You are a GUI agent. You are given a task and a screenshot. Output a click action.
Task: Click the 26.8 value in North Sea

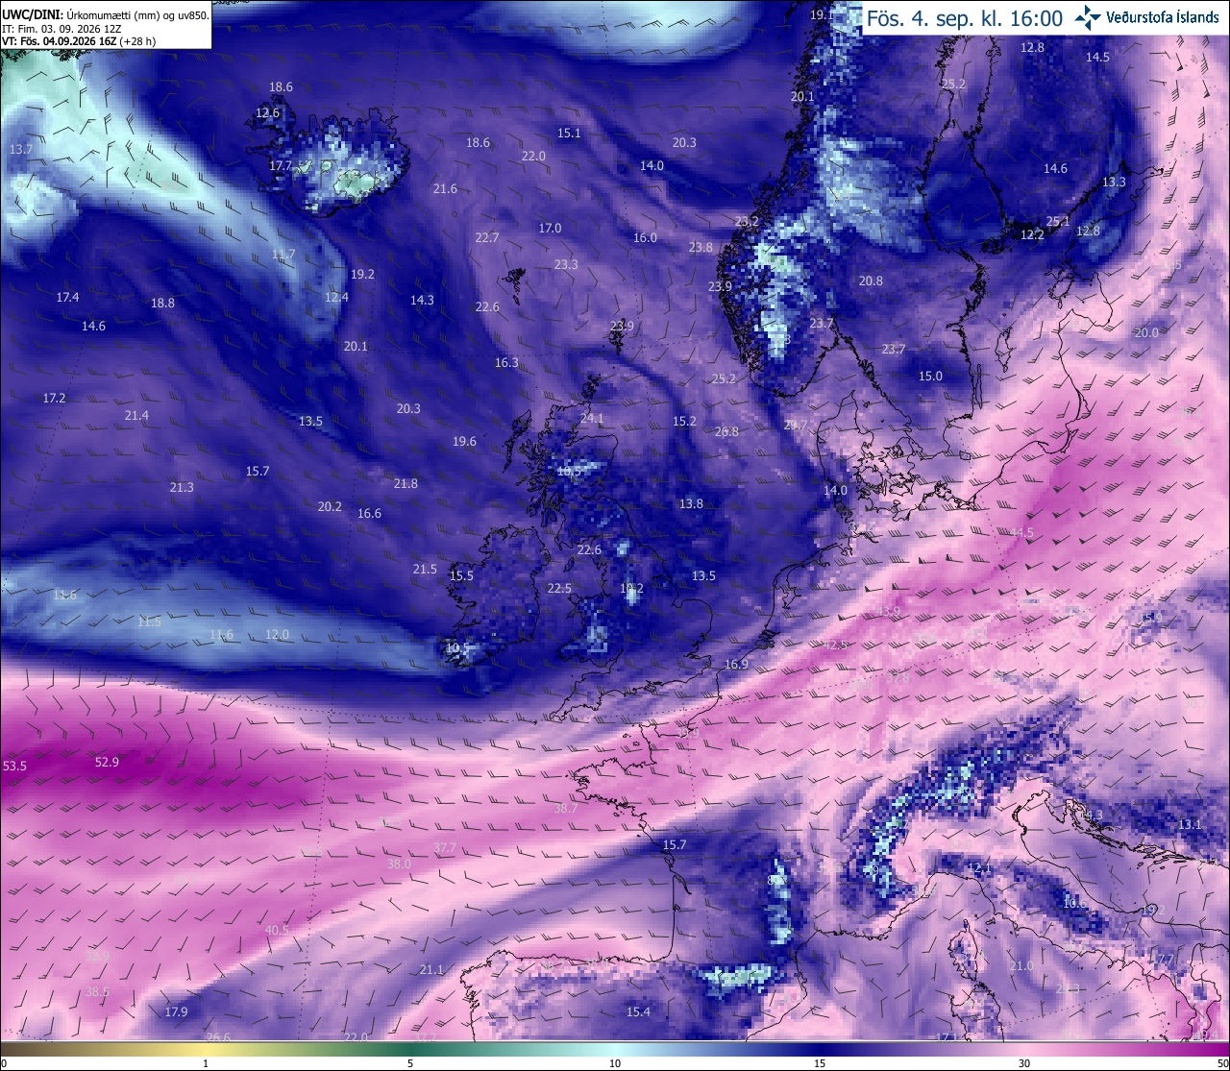tap(726, 432)
